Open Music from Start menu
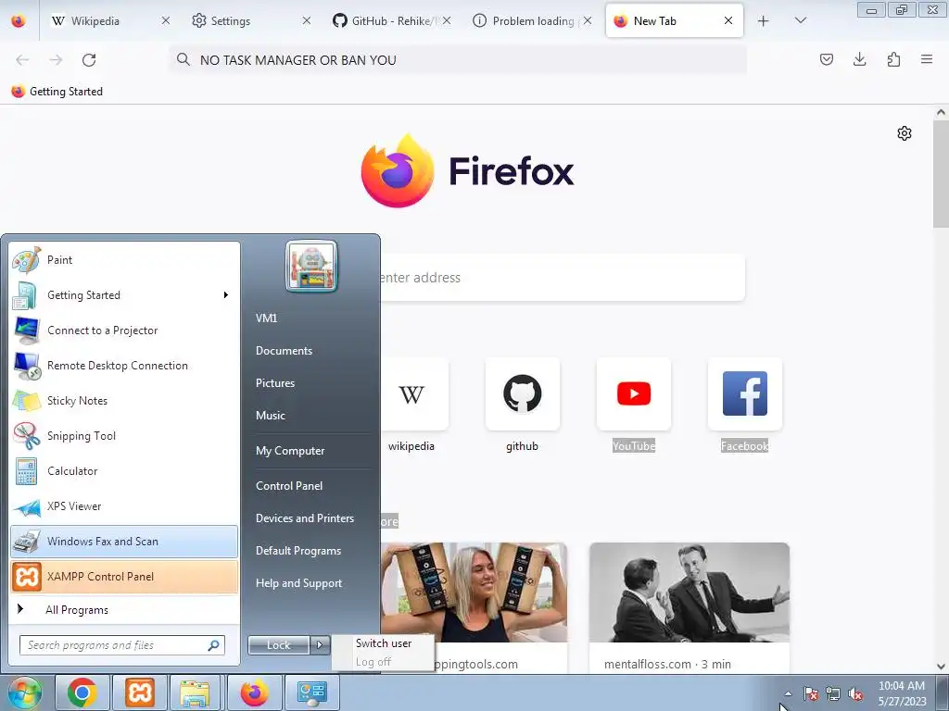Viewport: 949px width, 711px height. (271, 416)
